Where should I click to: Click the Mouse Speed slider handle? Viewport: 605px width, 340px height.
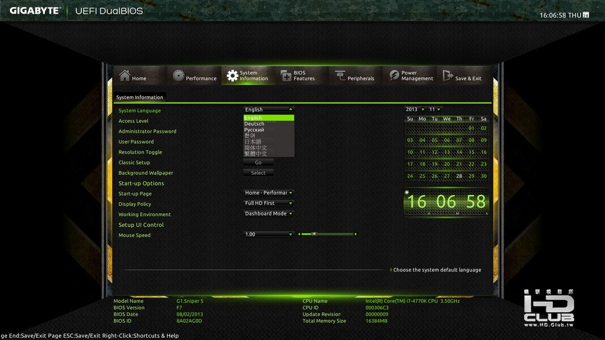314,234
